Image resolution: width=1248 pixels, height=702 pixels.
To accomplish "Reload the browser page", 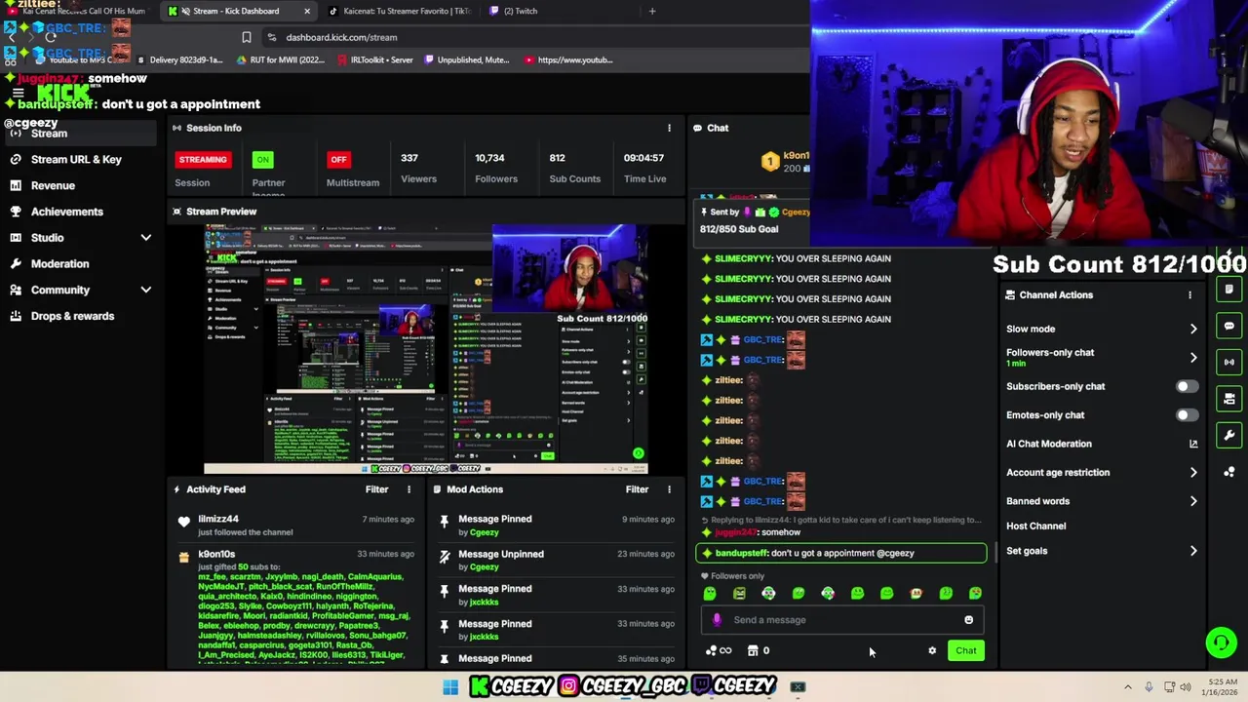I will [x=50, y=37].
